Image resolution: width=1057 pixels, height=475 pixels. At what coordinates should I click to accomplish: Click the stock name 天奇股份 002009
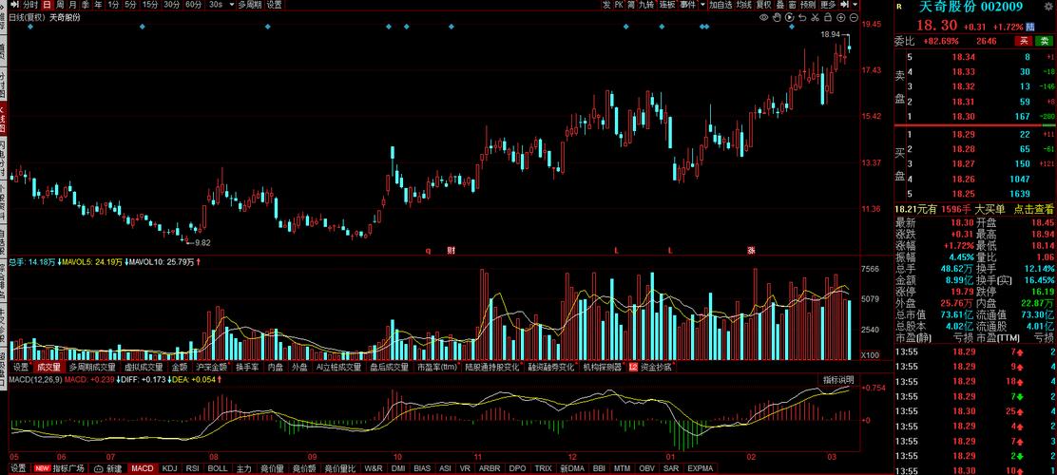(971, 7)
